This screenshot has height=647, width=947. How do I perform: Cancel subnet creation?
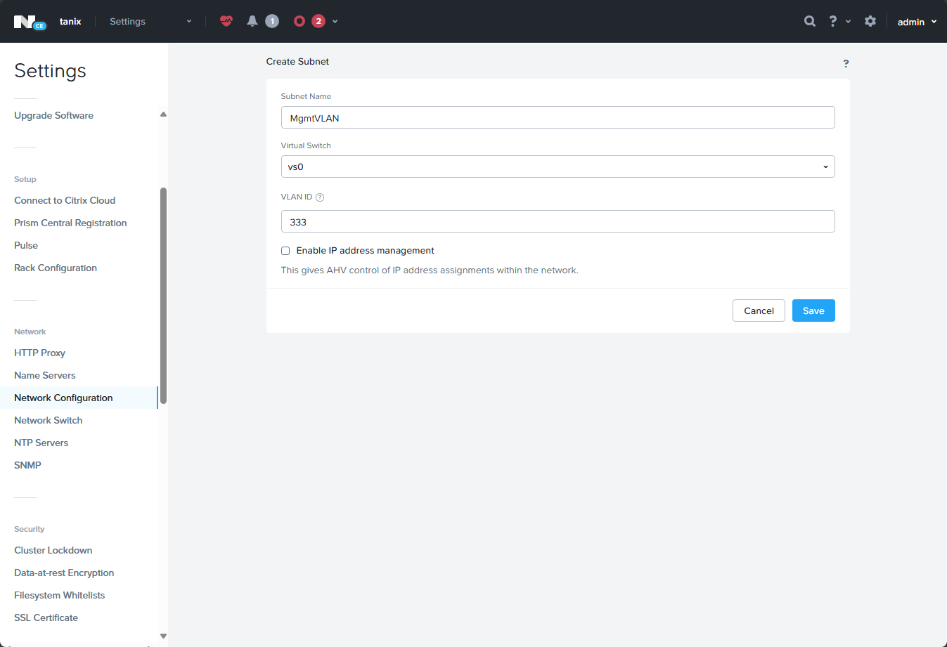point(759,311)
